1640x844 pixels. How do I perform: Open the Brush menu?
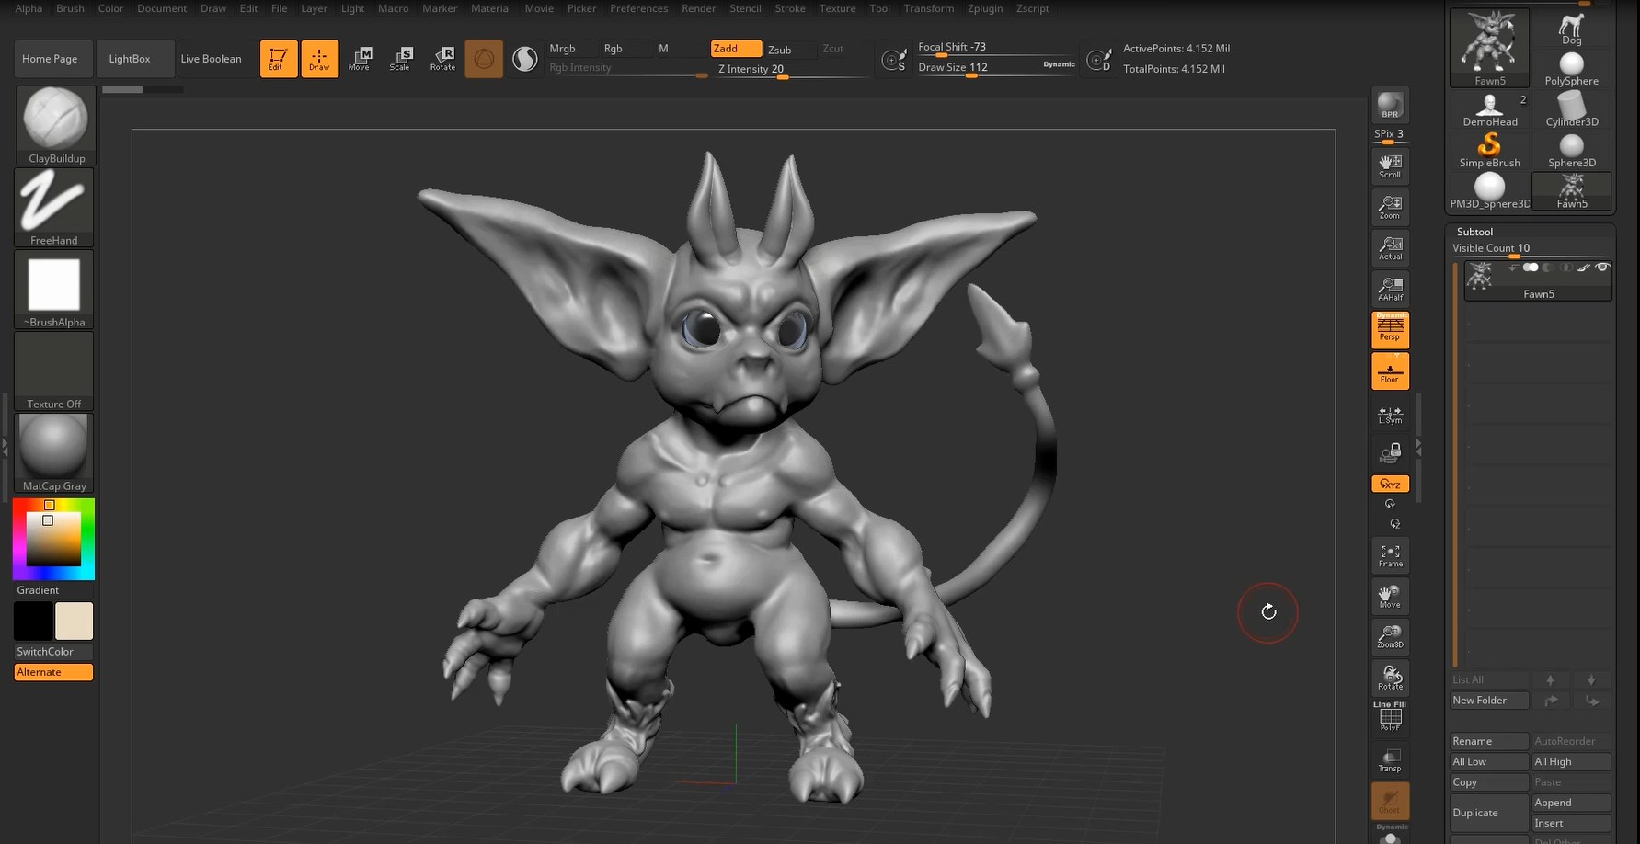pyautogui.click(x=70, y=8)
